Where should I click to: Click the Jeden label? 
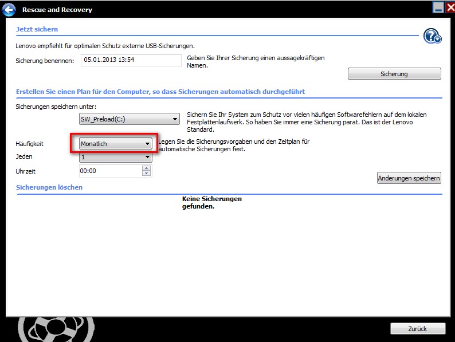coord(24,156)
